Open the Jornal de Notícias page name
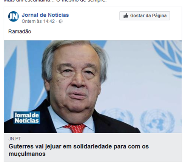Image resolution: width=185 pixels, height=165 pixels. point(45,15)
